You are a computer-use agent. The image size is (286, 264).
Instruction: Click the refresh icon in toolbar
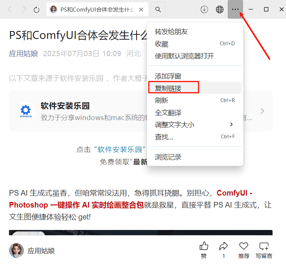pyautogui.click(x=36, y=10)
